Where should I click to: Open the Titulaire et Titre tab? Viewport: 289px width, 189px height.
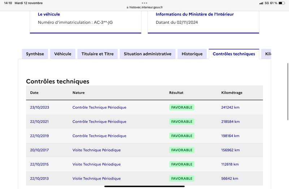point(98,54)
